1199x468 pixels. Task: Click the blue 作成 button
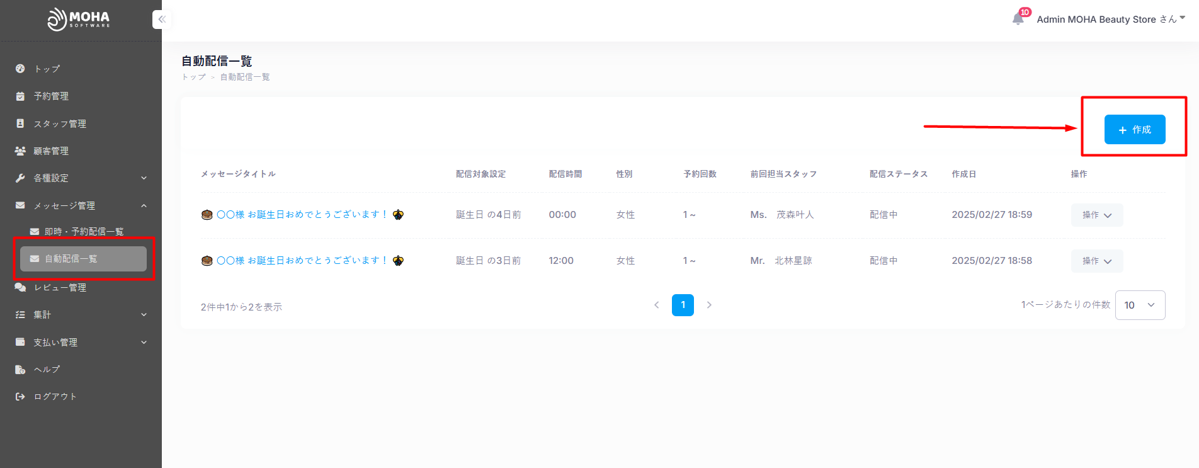1134,130
